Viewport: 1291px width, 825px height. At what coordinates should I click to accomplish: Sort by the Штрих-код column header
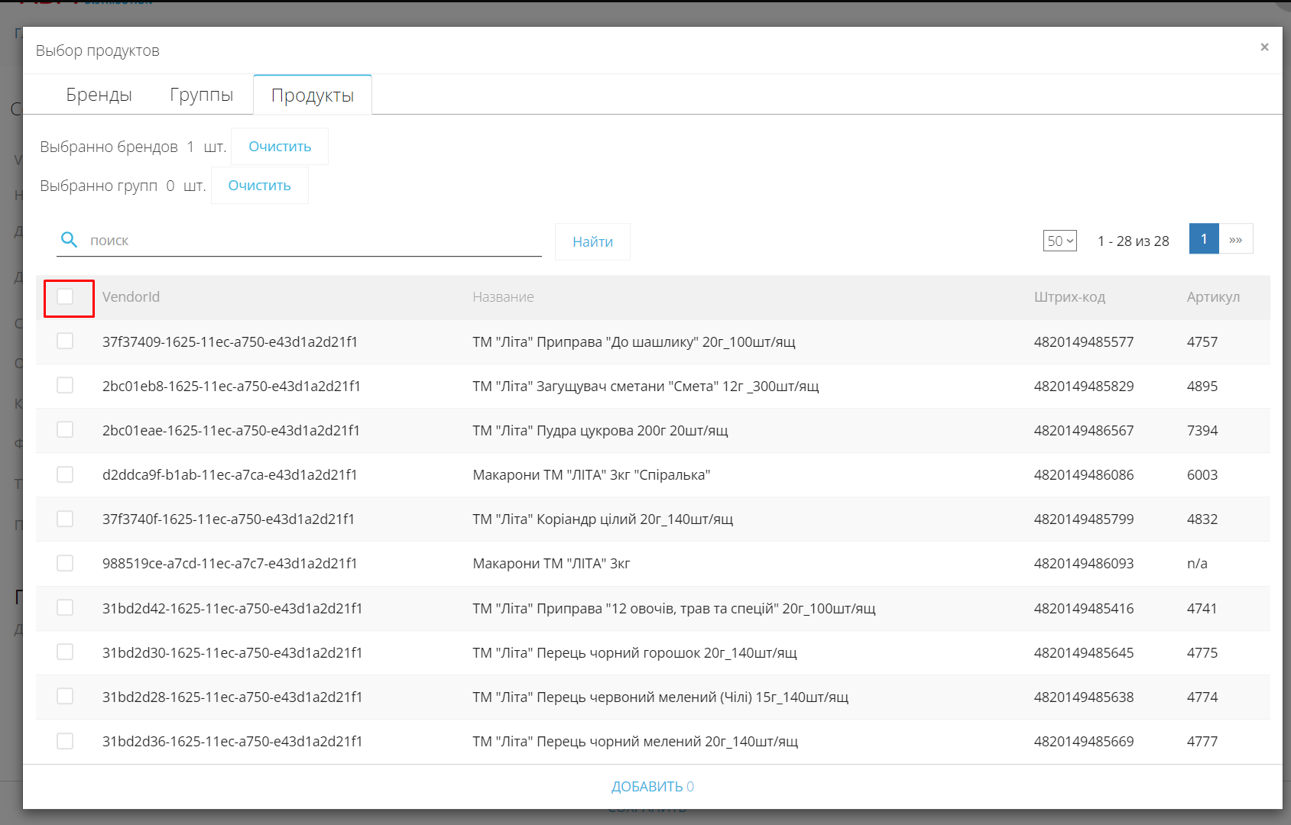[x=1069, y=296]
